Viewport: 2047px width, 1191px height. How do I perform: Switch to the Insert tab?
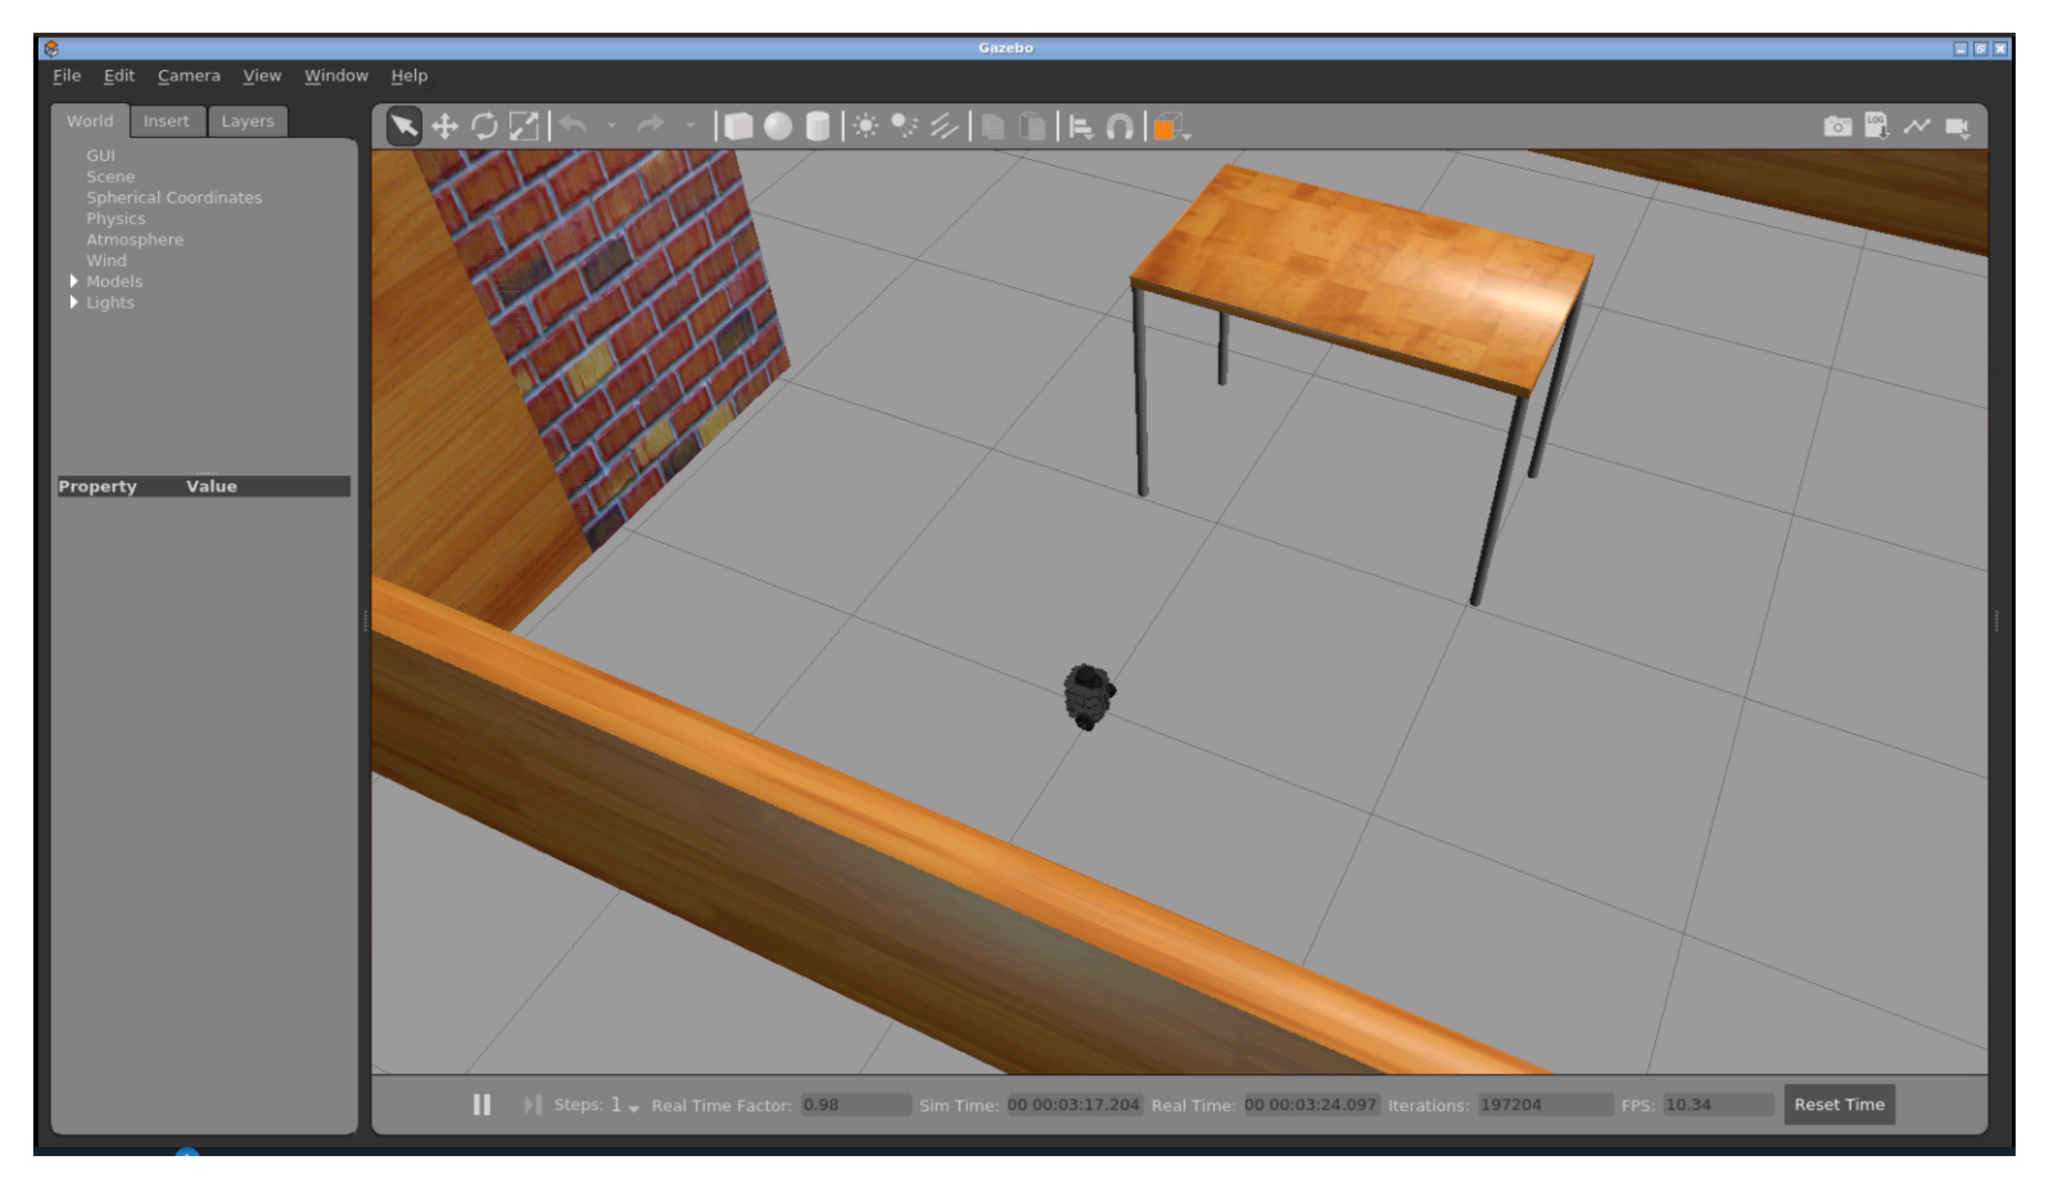click(166, 121)
